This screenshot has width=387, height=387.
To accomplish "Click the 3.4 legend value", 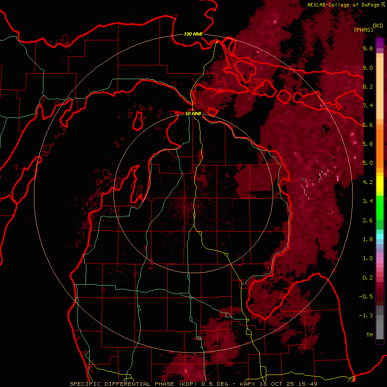I will pos(368,201).
